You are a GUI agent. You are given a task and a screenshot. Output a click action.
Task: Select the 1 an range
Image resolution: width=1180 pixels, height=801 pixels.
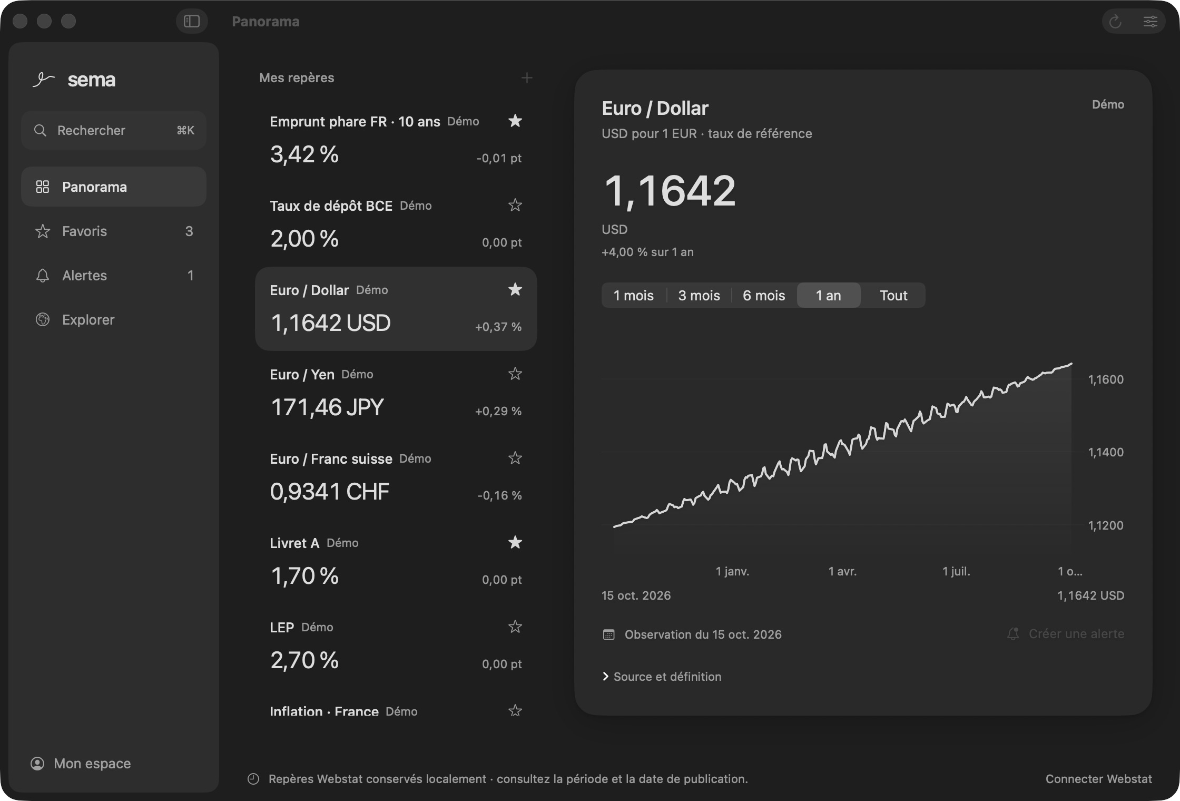[829, 295]
